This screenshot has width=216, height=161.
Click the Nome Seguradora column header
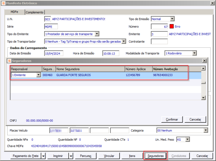pyautogui.click(x=90, y=69)
